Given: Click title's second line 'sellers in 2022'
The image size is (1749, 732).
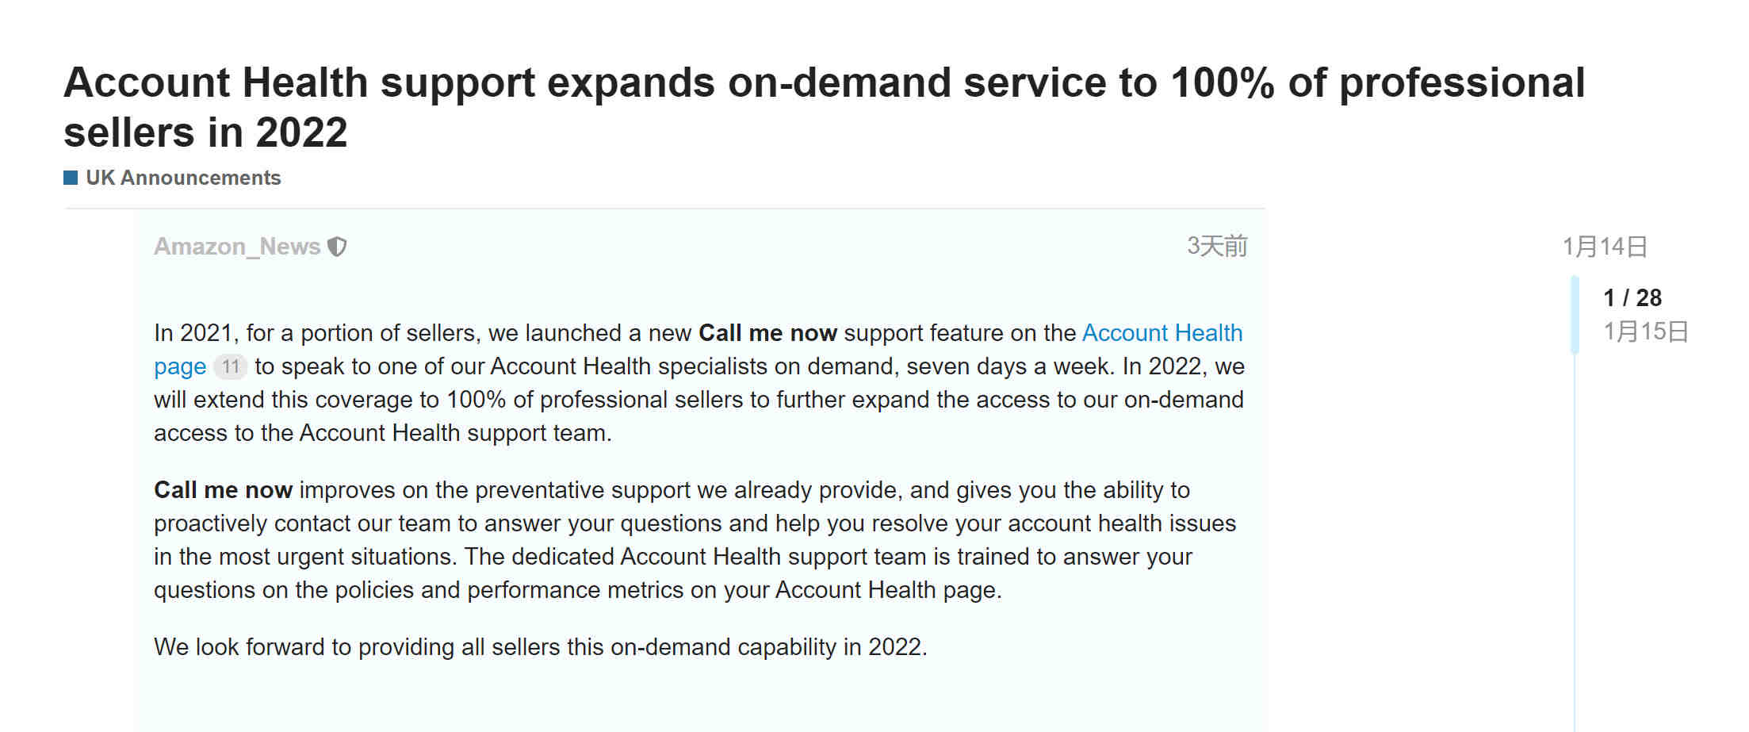Looking at the screenshot, I should pyautogui.click(x=205, y=132).
